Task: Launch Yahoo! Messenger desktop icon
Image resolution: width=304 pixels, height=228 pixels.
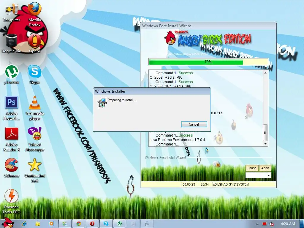Action: (x=34, y=139)
